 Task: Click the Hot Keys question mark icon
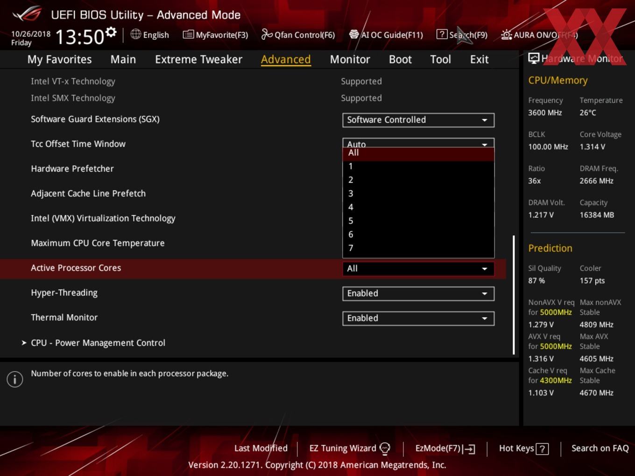(542, 449)
